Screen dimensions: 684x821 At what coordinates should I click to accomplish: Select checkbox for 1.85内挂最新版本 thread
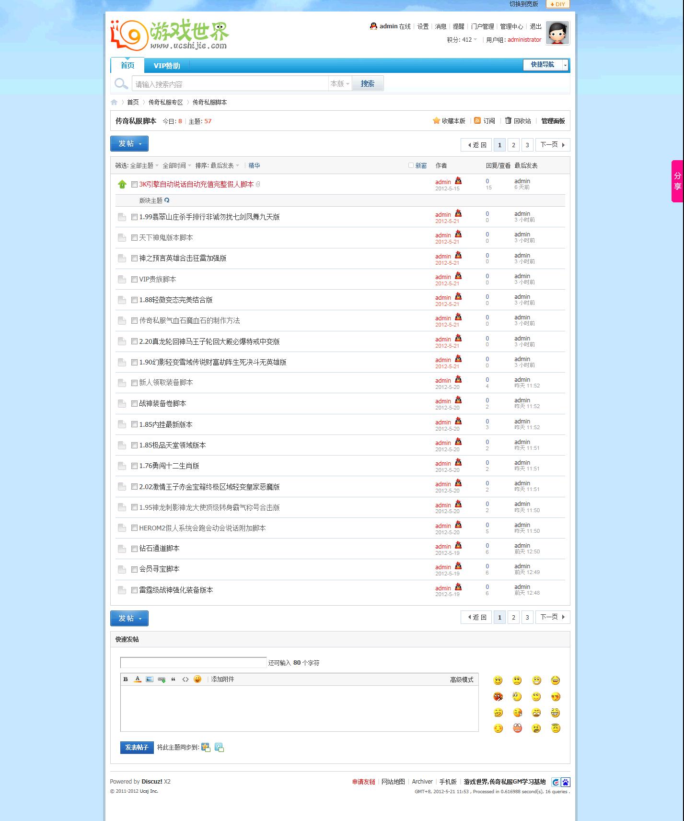(134, 424)
